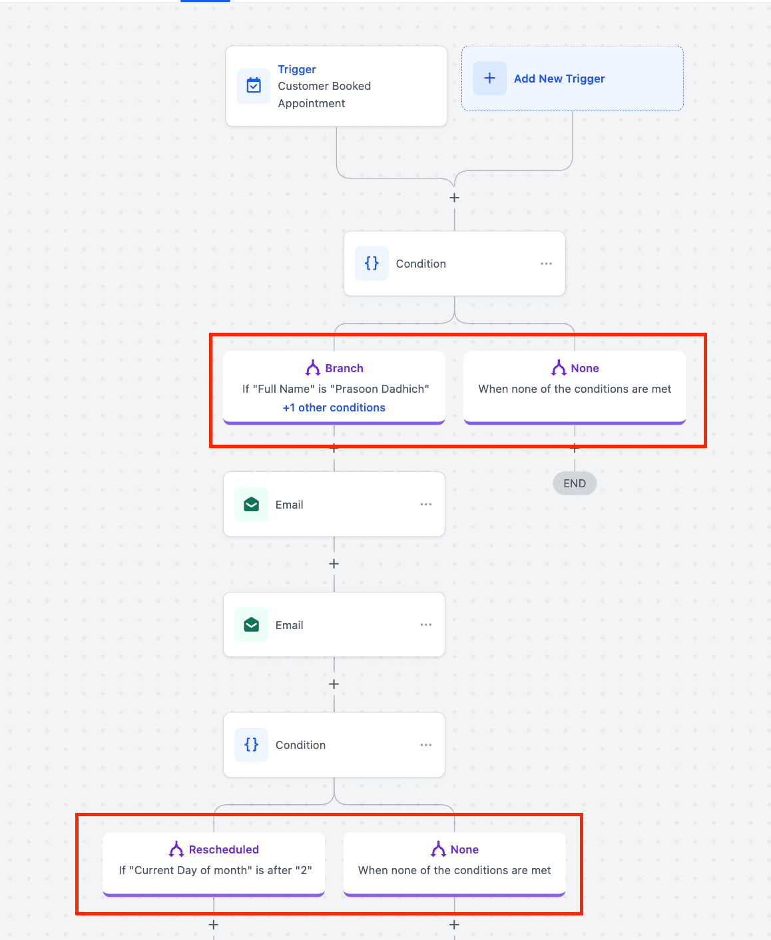Add a step with the plus below the triggers

(x=454, y=198)
